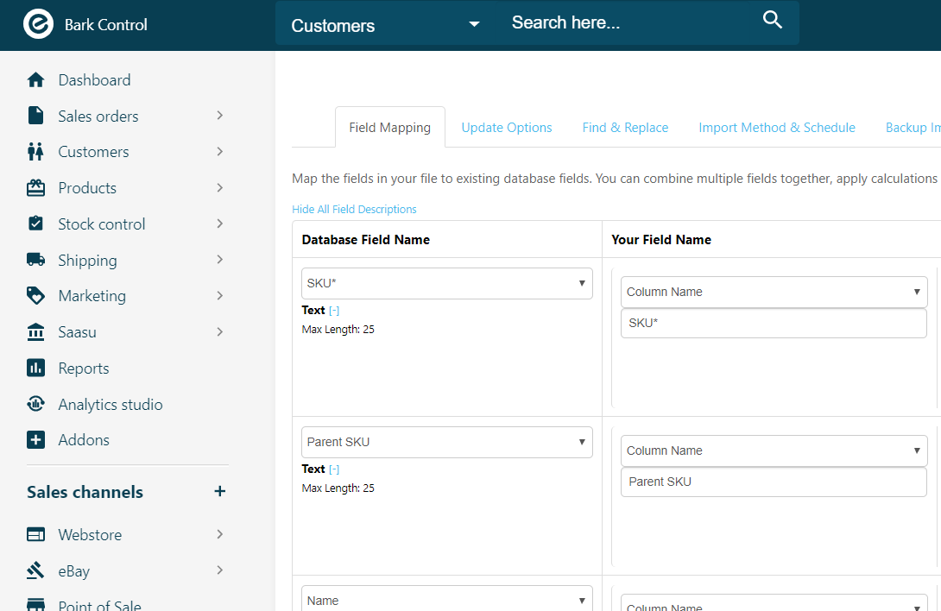
Task: Click the search magnifier icon
Action: click(x=773, y=20)
